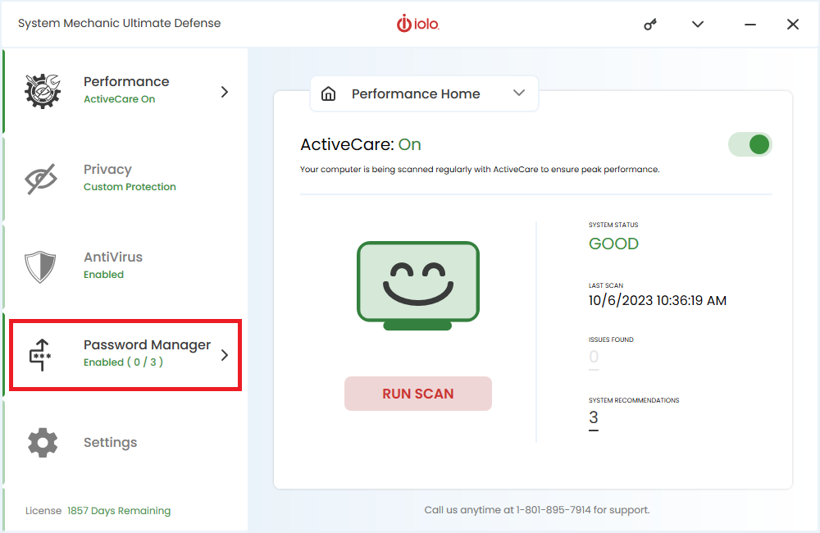Open the Password Manager label
The height and width of the screenshot is (533, 820).
(x=147, y=344)
